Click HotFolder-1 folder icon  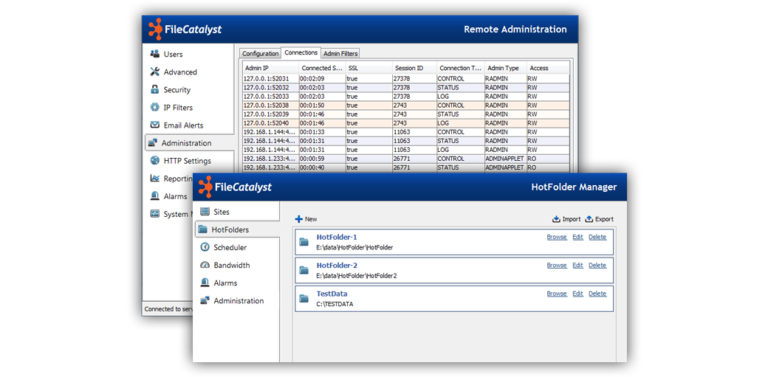pos(304,242)
